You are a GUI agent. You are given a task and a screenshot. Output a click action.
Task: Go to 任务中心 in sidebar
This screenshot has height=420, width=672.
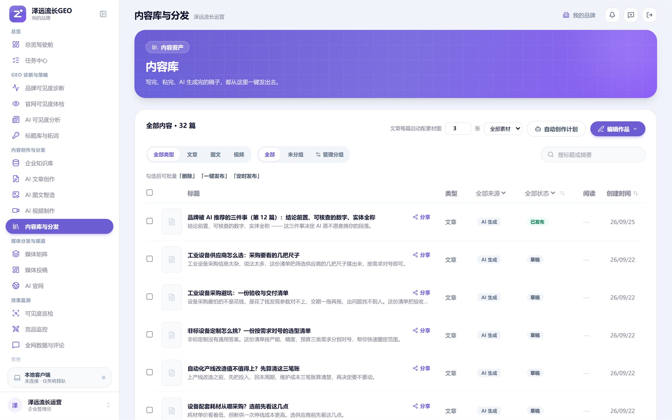[x=60, y=60]
